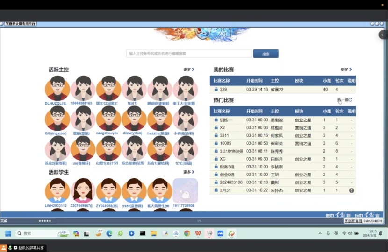Image resolution: width=388 pixels, height=252 pixels.
Task: Click the 模块 column header in 我的比赛
Action: click(299, 81)
